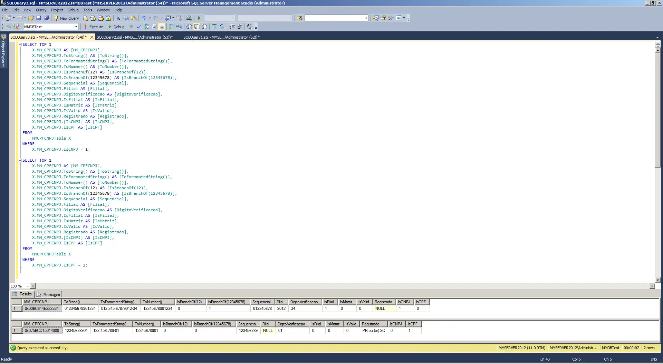Save the current query with Save icon
The height and width of the screenshot is (364, 663).
click(x=39, y=18)
